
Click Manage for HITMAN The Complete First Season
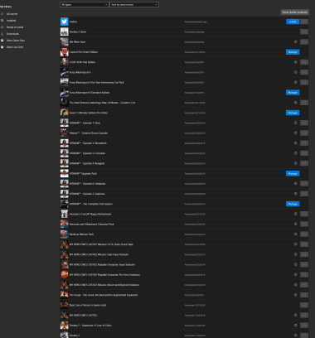293,204
